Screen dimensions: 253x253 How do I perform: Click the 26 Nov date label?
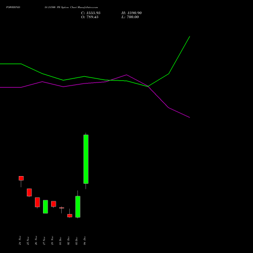pos(36,240)
